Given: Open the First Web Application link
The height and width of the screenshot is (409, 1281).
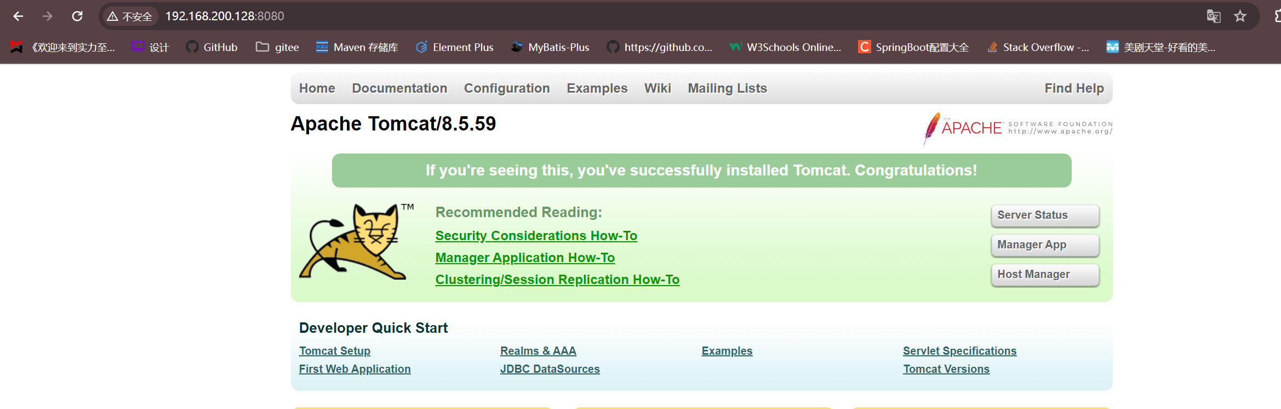Looking at the screenshot, I should [x=354, y=369].
